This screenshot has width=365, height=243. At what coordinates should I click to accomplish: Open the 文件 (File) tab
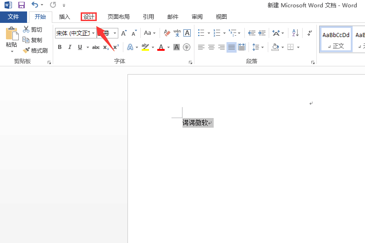coord(13,17)
